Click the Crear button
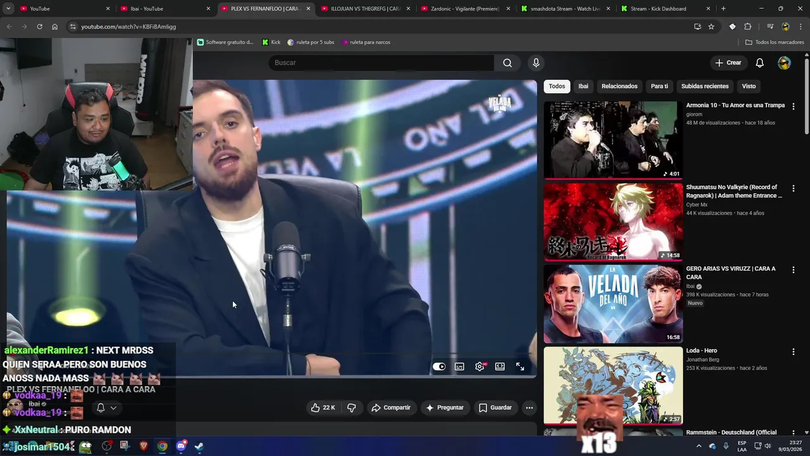810x456 pixels. (x=728, y=63)
